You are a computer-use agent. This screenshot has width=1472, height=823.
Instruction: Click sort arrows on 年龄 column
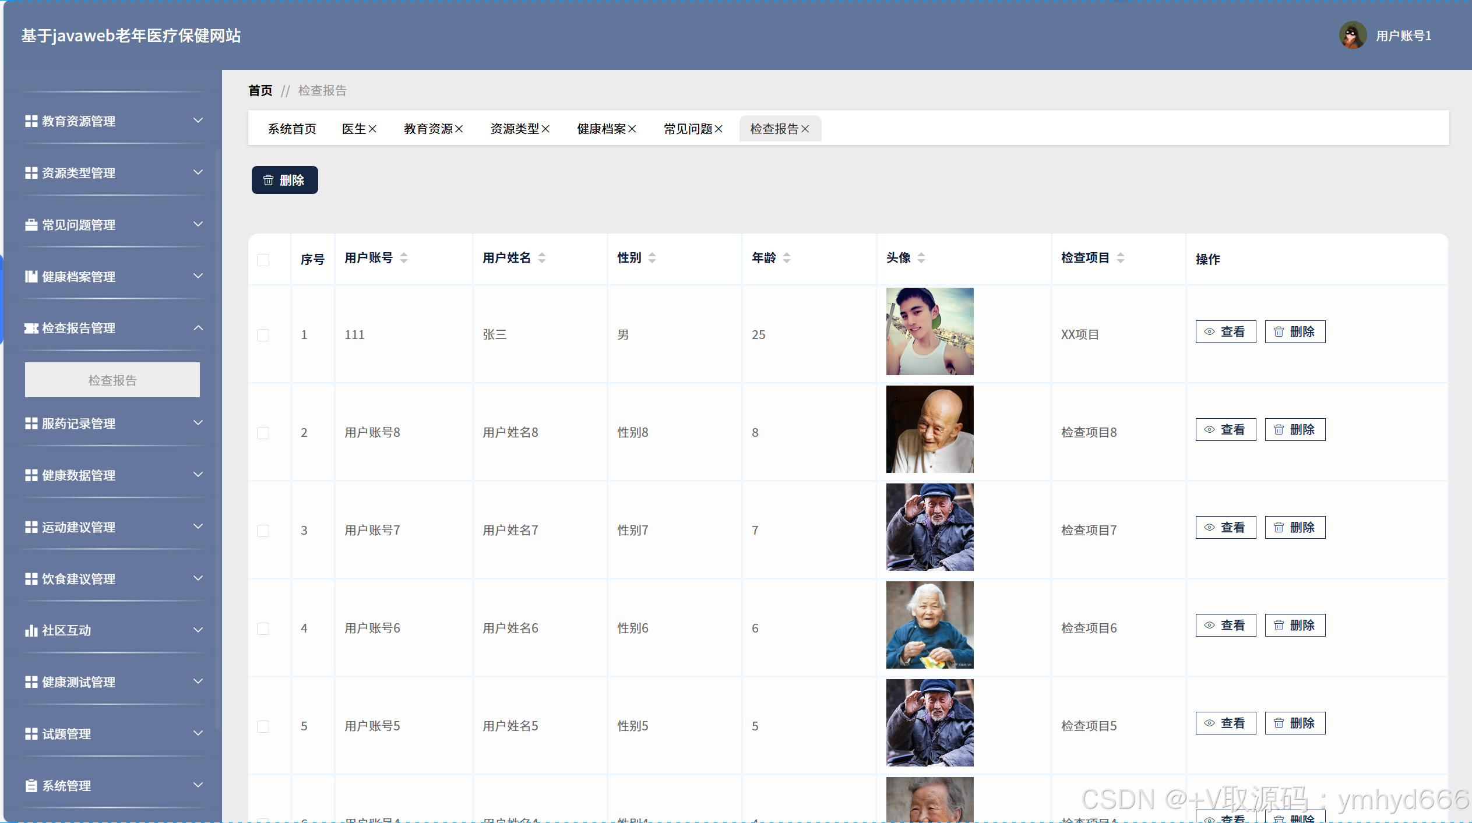pos(787,258)
